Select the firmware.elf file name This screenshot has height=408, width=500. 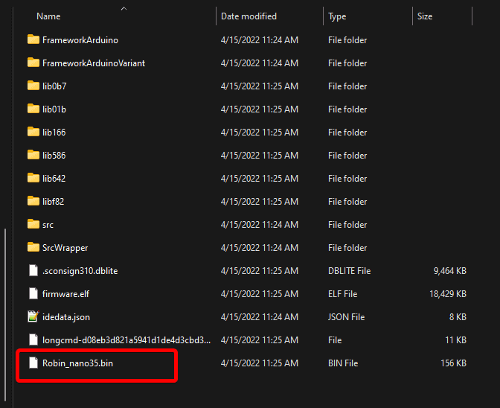pyautogui.click(x=65, y=294)
